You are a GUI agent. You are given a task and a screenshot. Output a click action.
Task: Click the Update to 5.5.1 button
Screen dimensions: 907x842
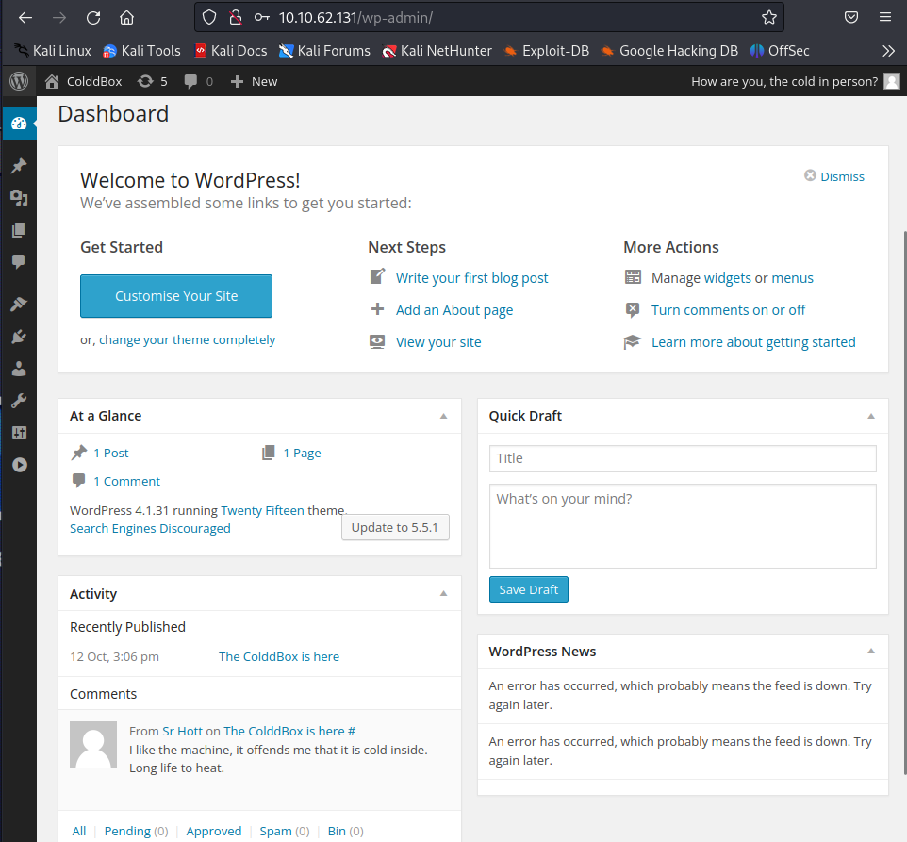tap(395, 527)
